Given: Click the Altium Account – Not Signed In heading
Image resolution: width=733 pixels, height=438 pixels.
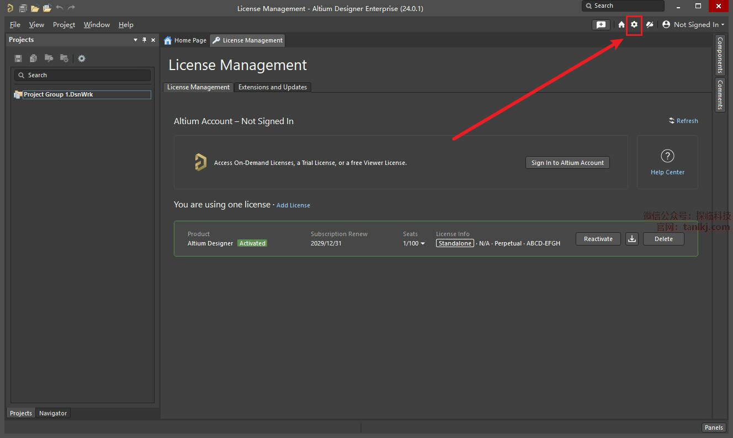Looking at the screenshot, I should [x=233, y=121].
